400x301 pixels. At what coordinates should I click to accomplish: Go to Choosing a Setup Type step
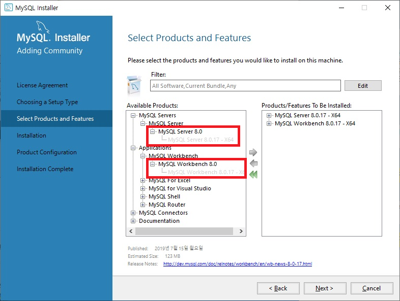click(47, 102)
